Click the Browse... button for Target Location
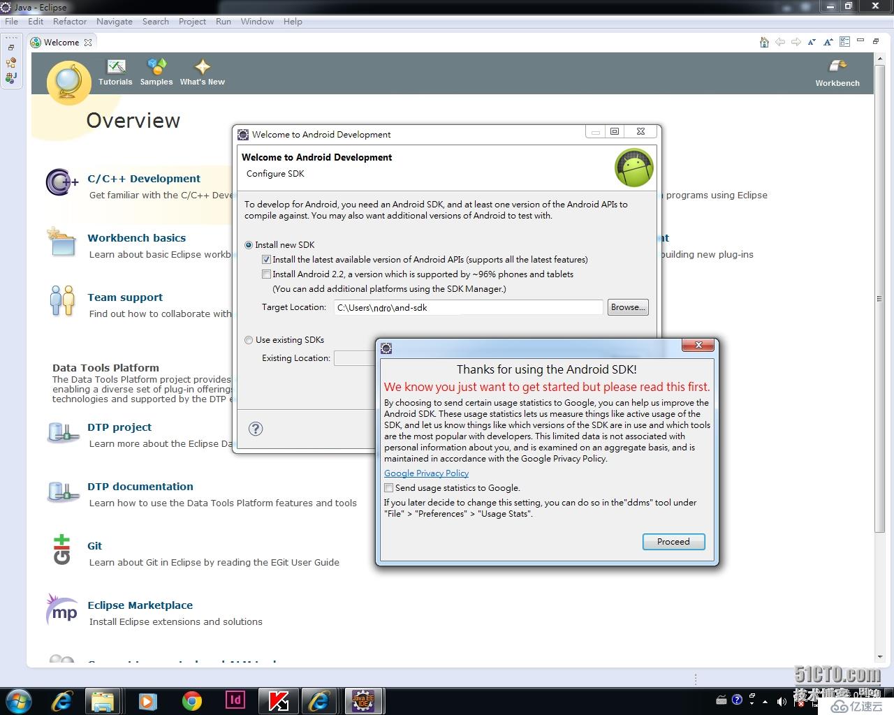Screen dimensions: 894x715 tap(628, 307)
